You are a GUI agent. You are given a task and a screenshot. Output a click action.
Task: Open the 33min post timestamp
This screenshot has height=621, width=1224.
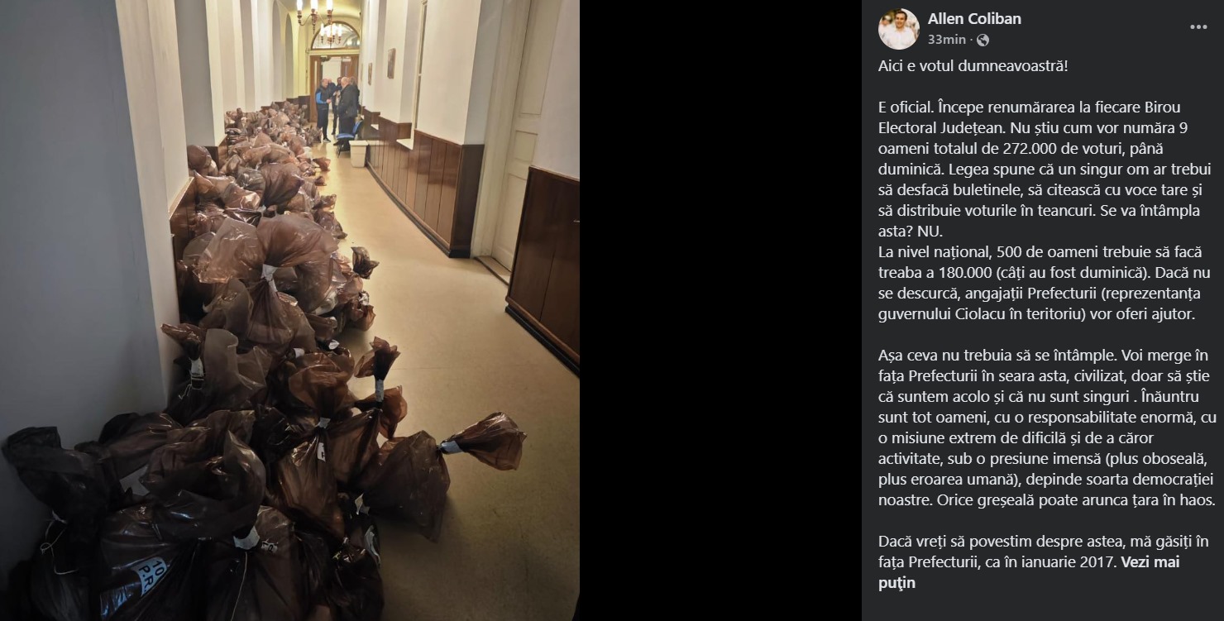click(947, 39)
